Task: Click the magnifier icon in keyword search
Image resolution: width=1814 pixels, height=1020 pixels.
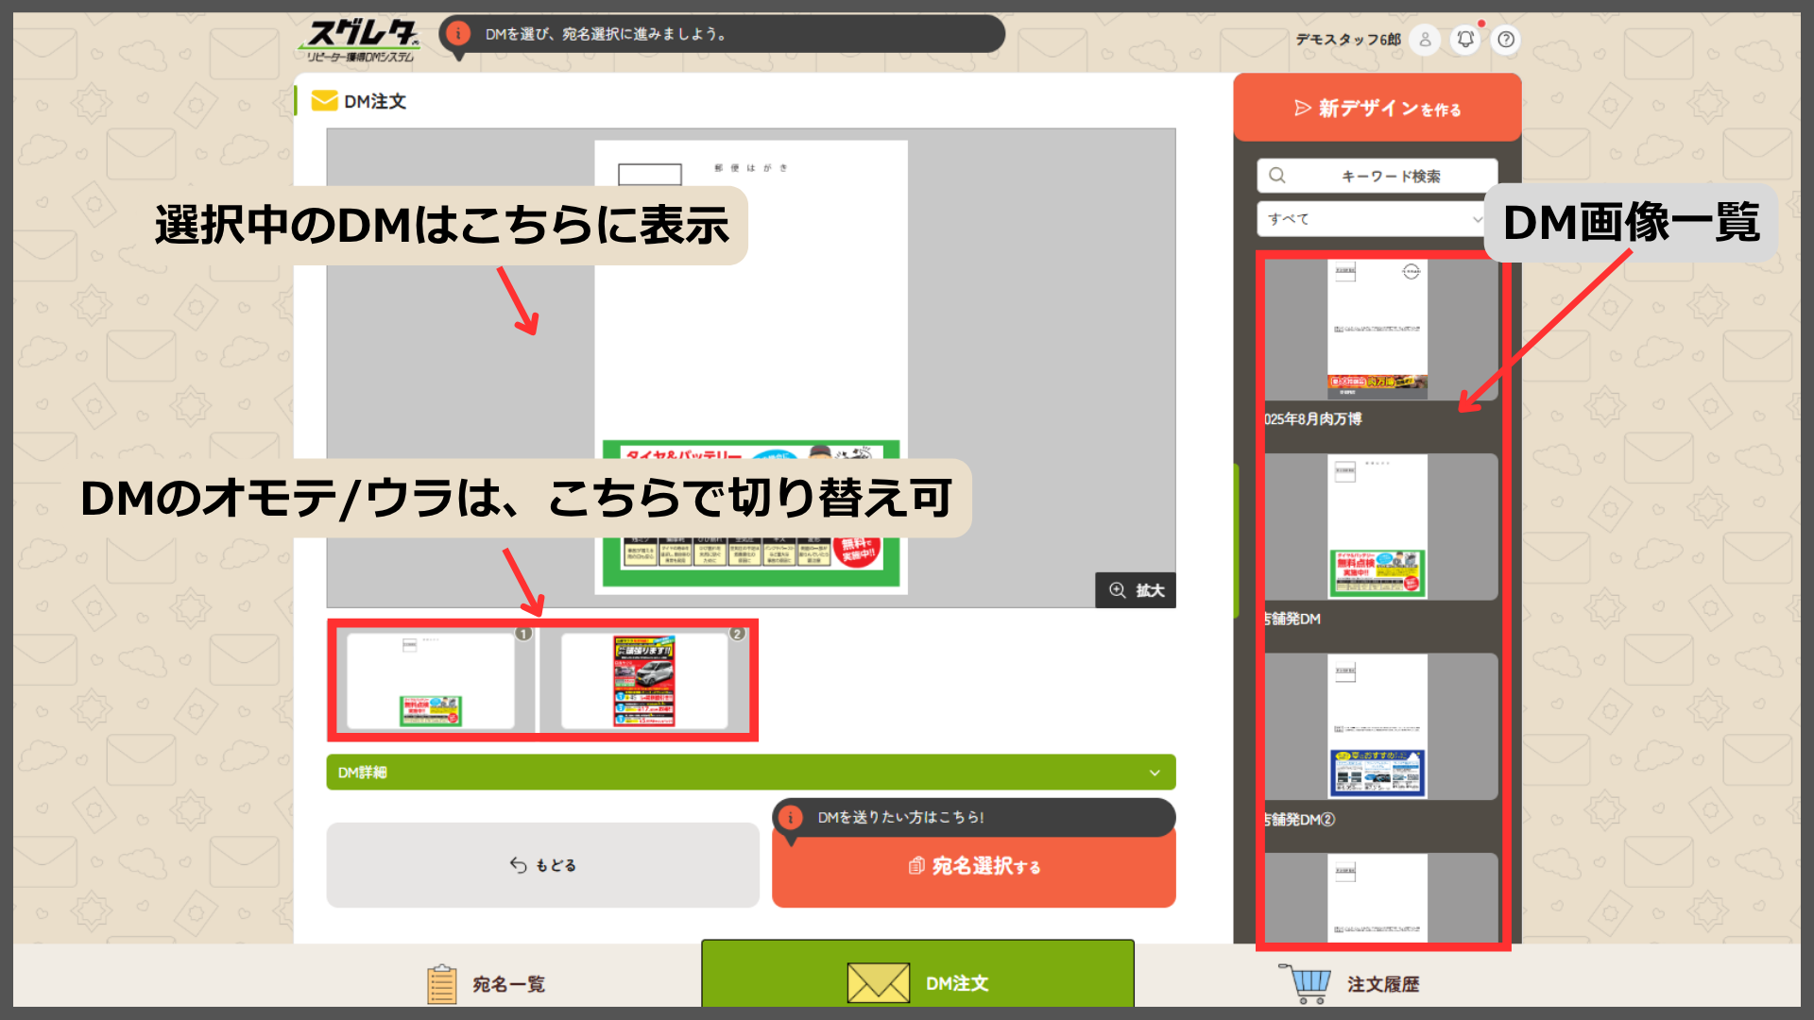Action: pos(1277,176)
